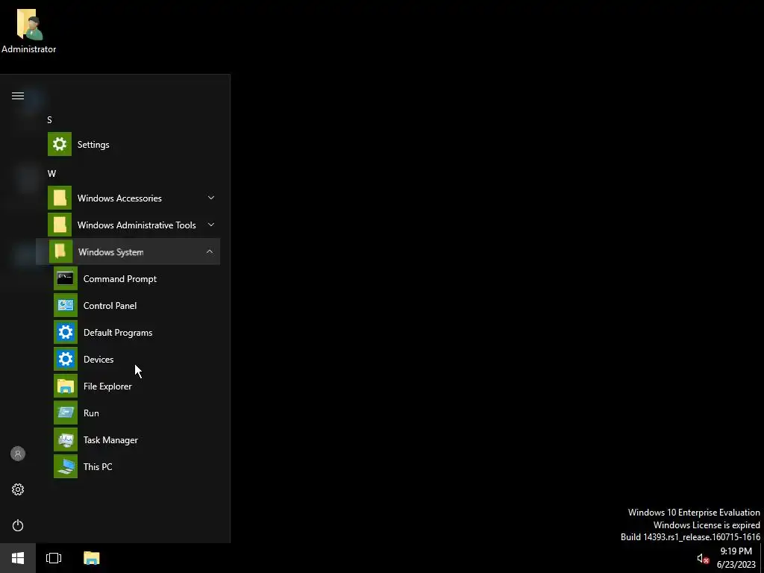Launch Command Prompt via its icon
The width and height of the screenshot is (764, 573).
point(66,278)
